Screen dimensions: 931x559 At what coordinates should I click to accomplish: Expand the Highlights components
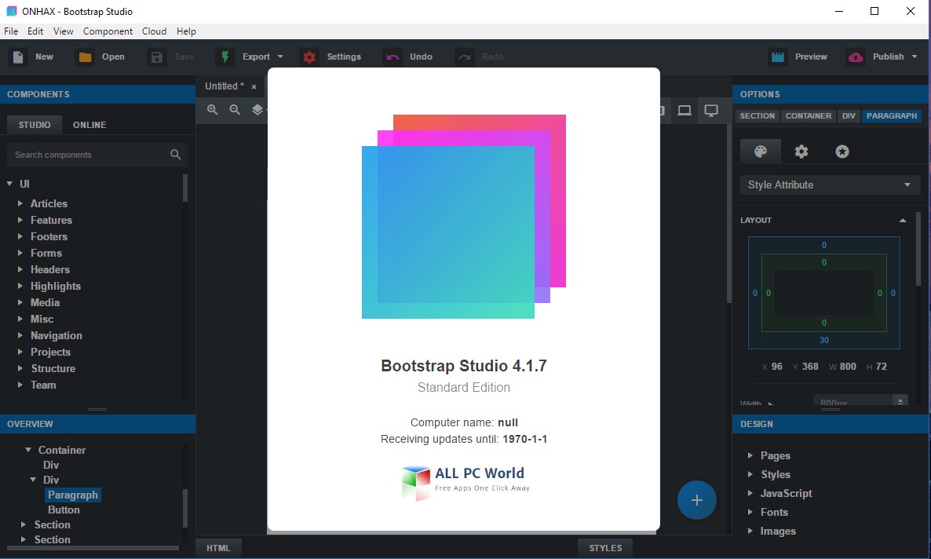(x=20, y=286)
